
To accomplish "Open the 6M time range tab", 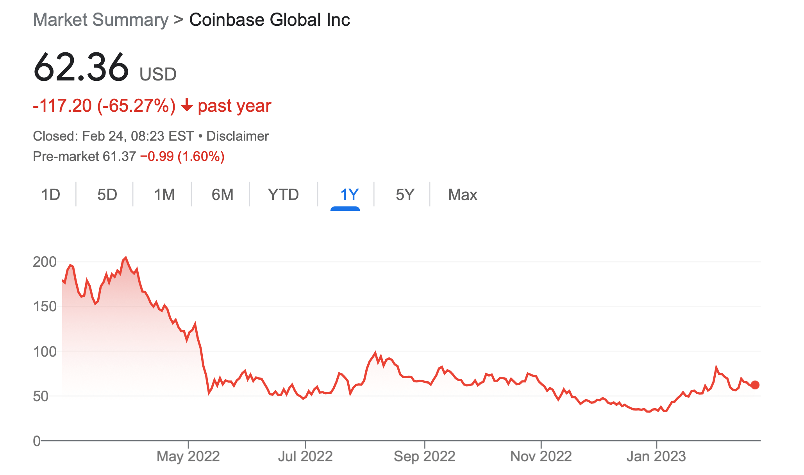I will coord(222,195).
